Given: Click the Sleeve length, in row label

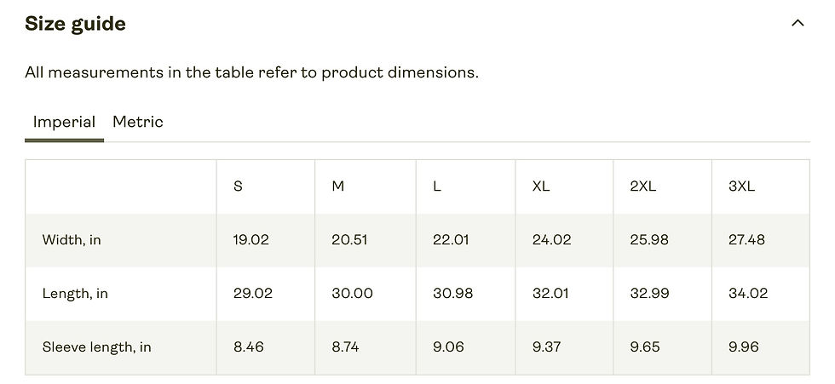Looking at the screenshot, I should click(96, 347).
